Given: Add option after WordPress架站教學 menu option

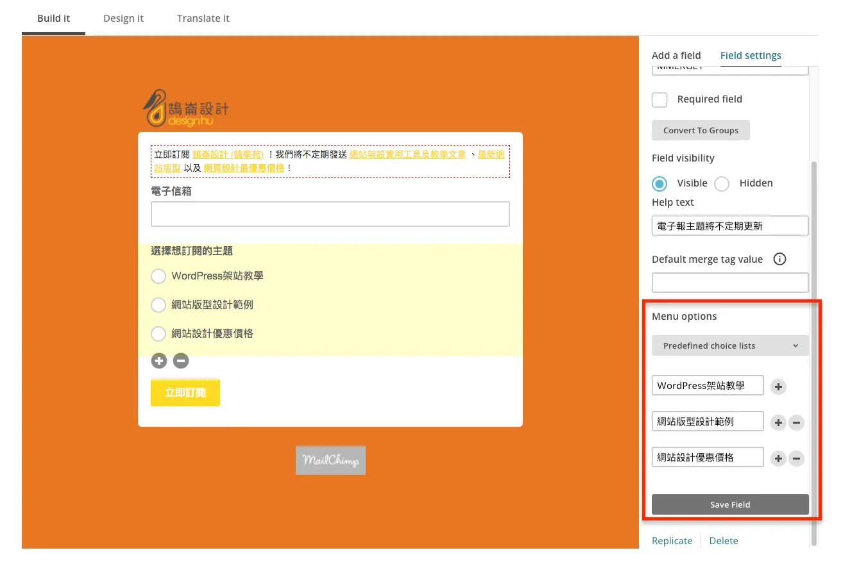Looking at the screenshot, I should coord(778,386).
